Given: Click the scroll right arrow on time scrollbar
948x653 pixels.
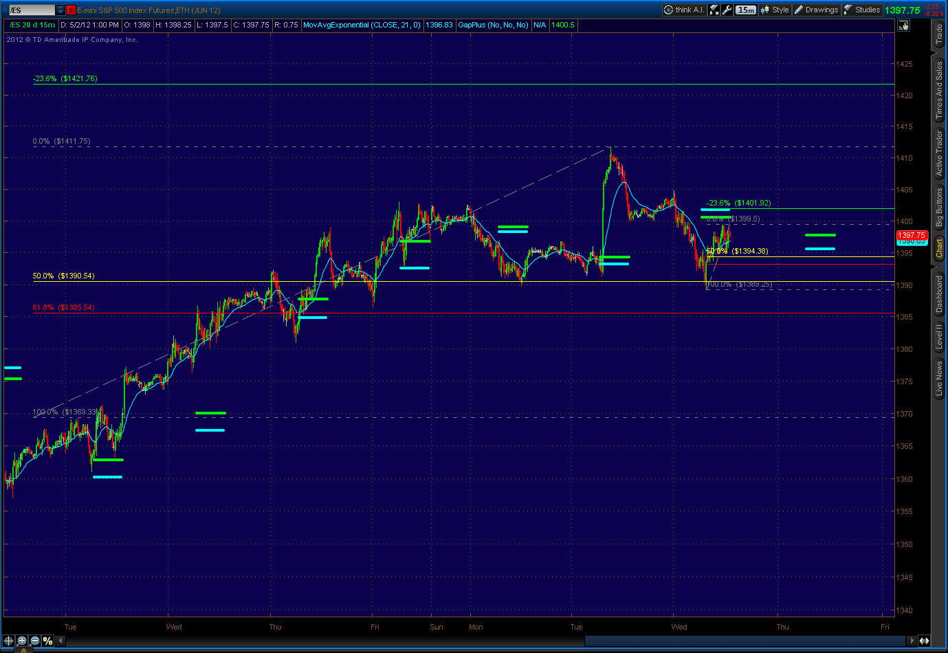Looking at the screenshot, I should (912, 641).
